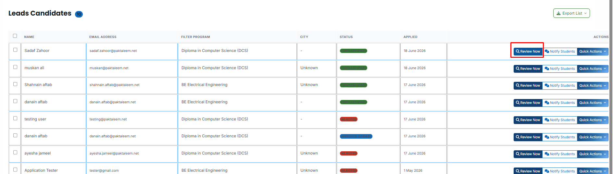The image size is (613, 174).
Task: Notify students on danain aftab's Diploma row
Action: click(560, 137)
